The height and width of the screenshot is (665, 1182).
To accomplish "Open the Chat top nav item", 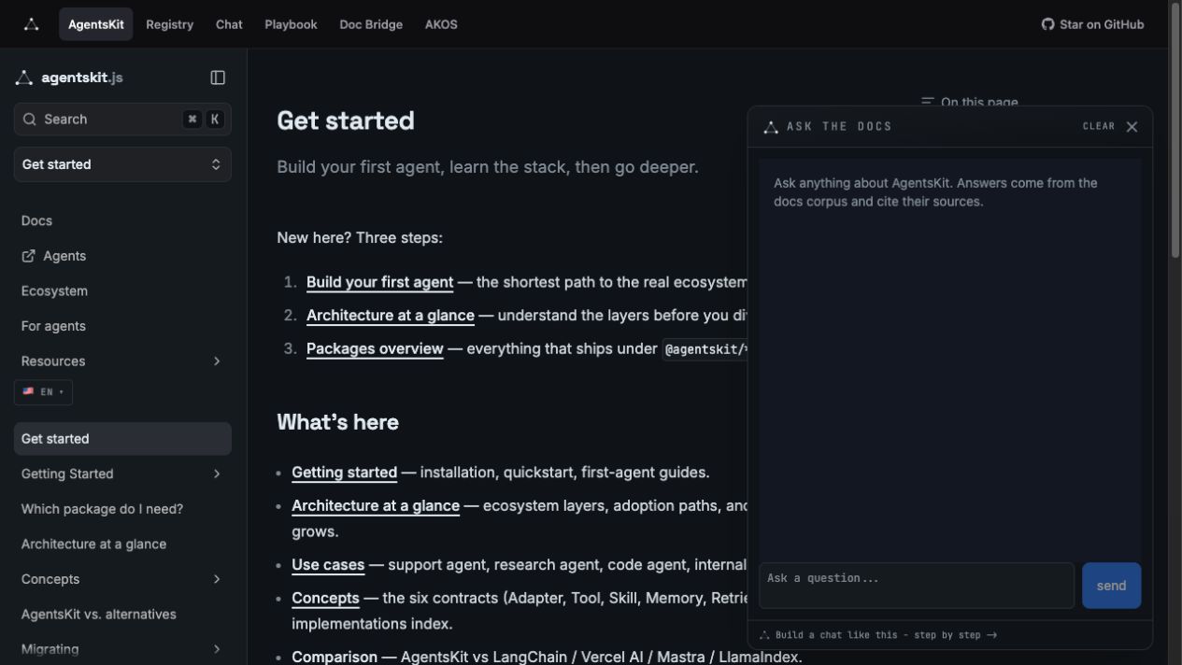I will click(x=229, y=24).
